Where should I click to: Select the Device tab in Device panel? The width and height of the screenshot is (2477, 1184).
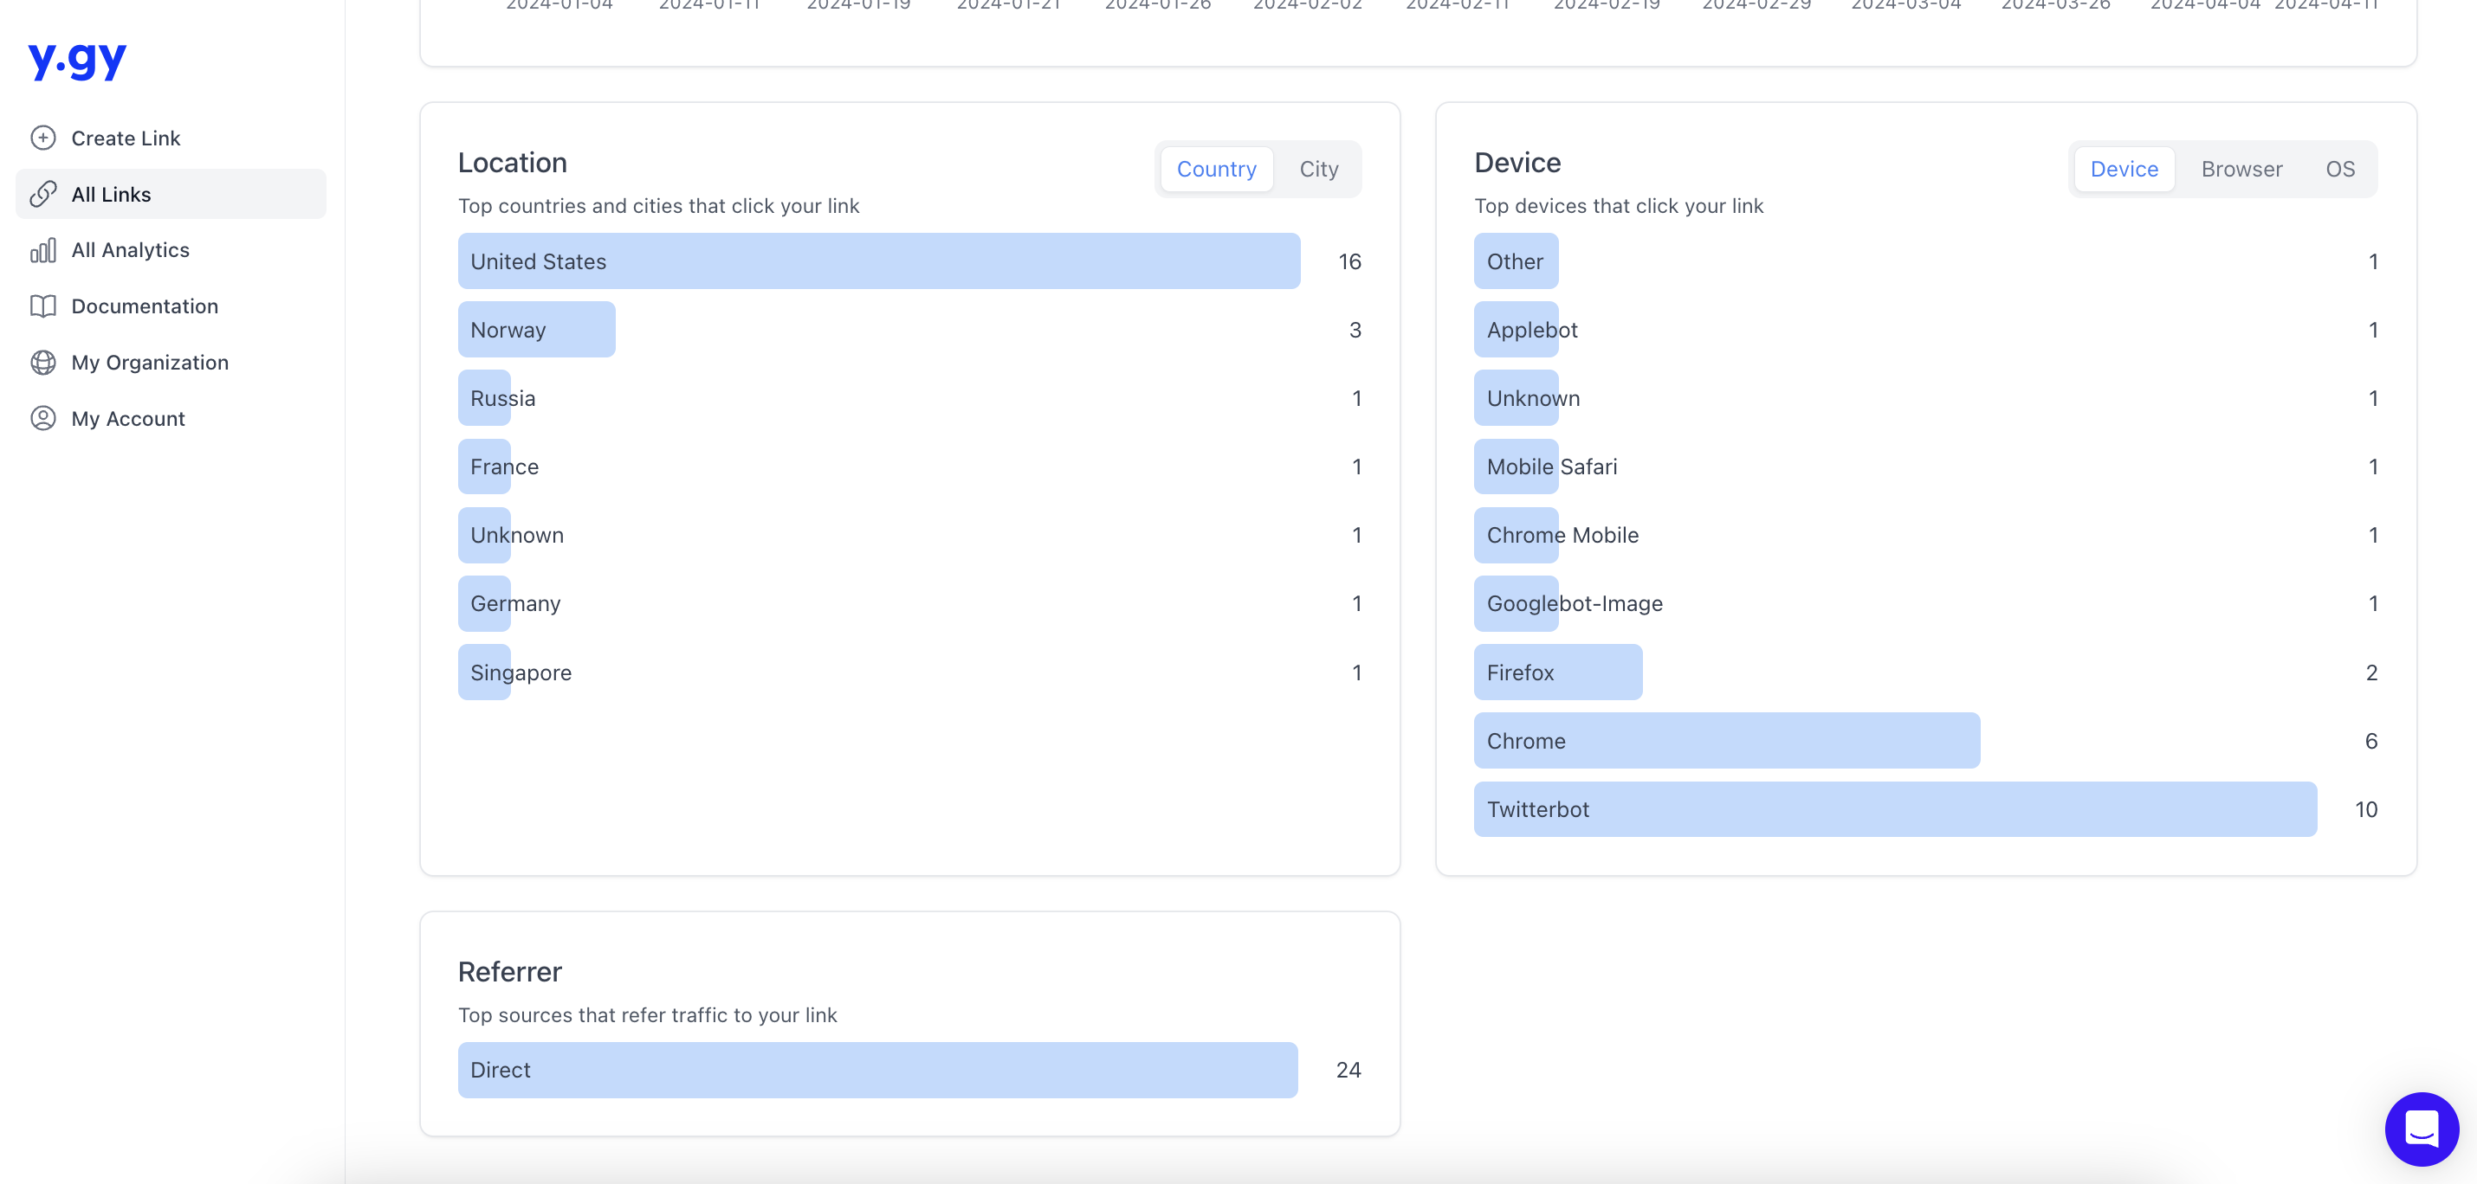[2125, 167]
